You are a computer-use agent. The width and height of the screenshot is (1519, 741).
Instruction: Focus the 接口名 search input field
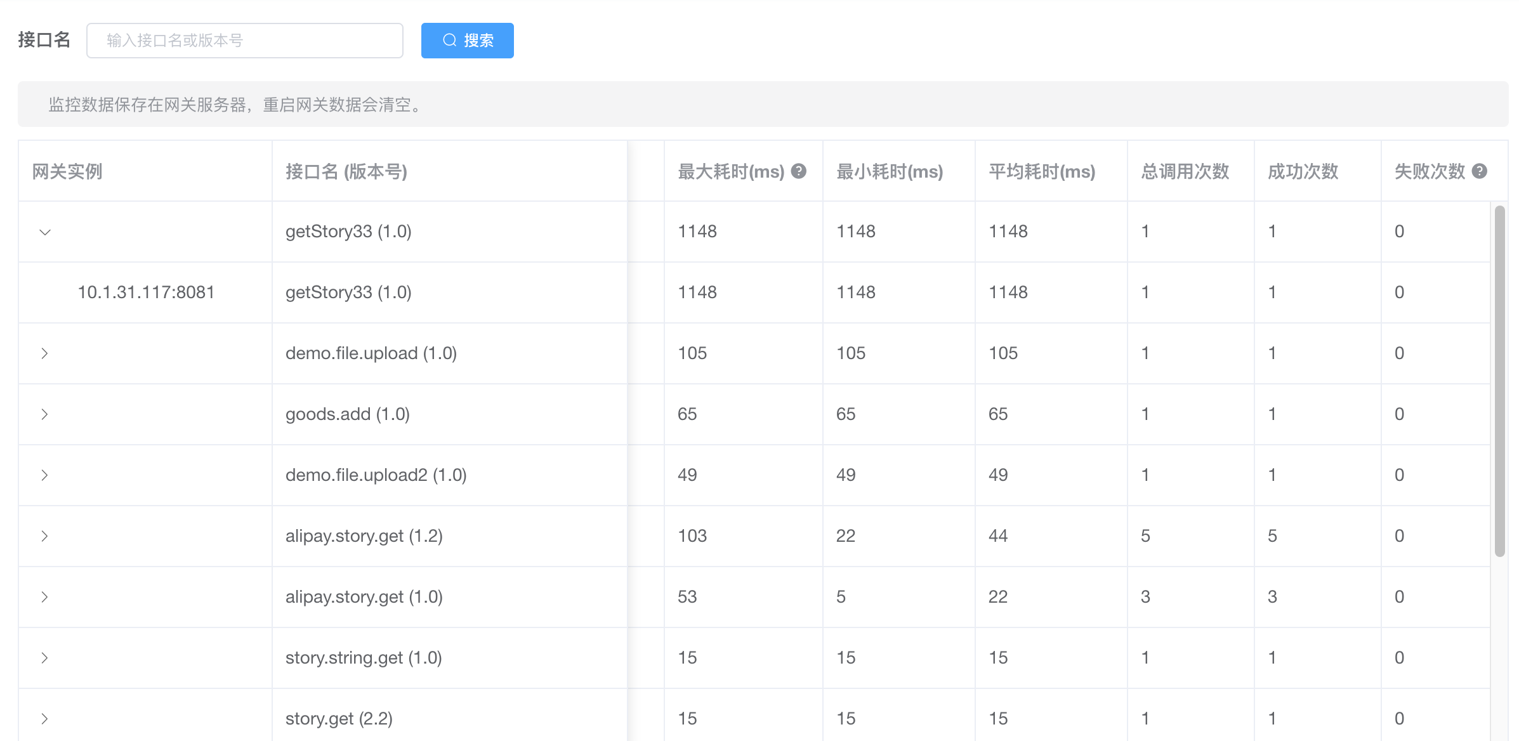point(244,41)
